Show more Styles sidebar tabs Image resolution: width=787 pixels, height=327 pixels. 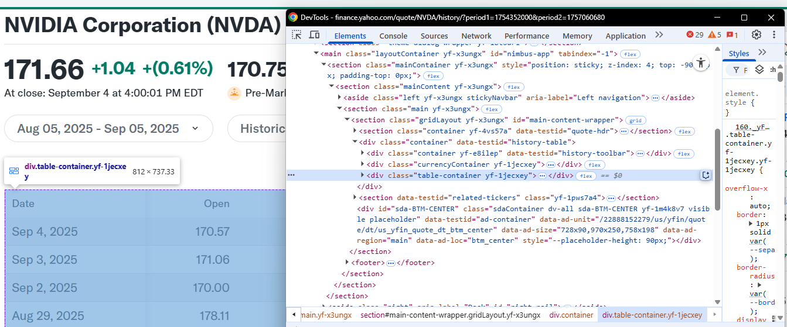pyautogui.click(x=762, y=53)
